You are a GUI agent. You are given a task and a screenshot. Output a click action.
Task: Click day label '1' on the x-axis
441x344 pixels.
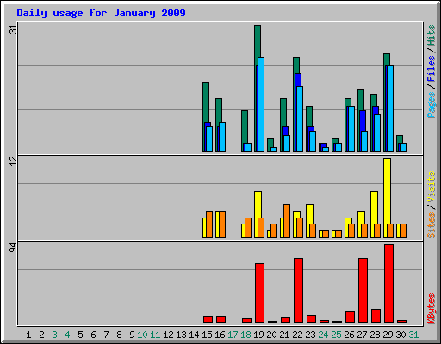pyautogui.click(x=28, y=335)
